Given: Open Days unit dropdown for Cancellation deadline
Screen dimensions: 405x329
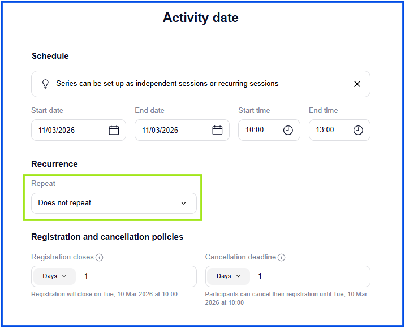Looking at the screenshot, I should [x=229, y=276].
